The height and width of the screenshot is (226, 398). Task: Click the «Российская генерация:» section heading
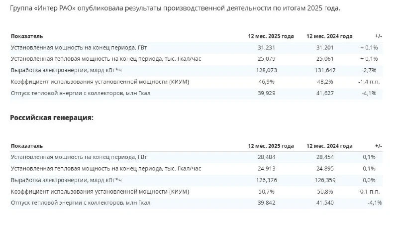(x=52, y=117)
